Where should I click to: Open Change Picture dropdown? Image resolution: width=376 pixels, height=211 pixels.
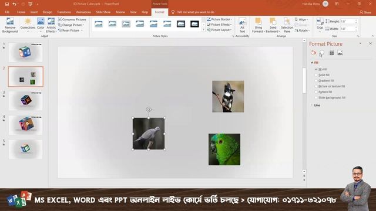71,25
